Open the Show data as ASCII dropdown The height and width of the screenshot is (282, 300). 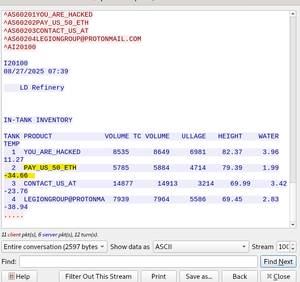(x=200, y=247)
